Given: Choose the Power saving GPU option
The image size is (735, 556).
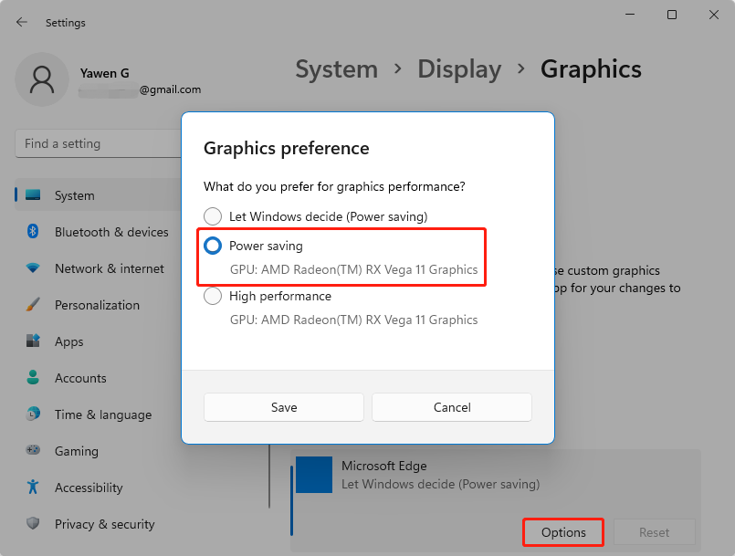Looking at the screenshot, I should (213, 246).
